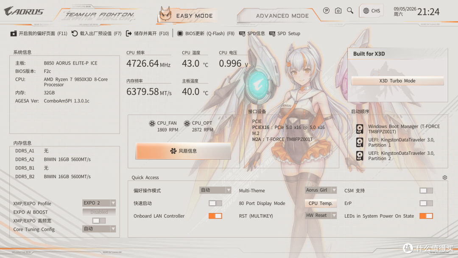Image resolution: width=458 pixels, height=258 pixels.
Task: Click the DDR5_B2 BIWIN 16GB row
Action: (x=53, y=177)
